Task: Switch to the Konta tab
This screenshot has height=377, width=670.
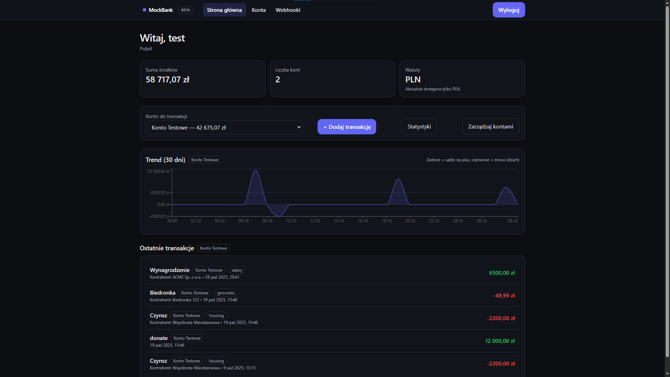Action: click(x=259, y=10)
